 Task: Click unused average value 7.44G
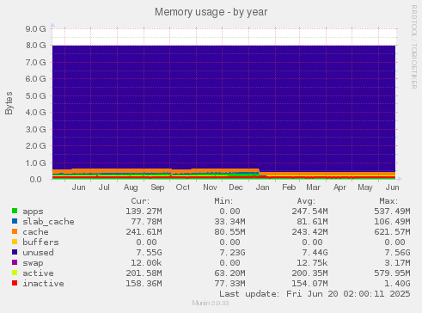315,253
